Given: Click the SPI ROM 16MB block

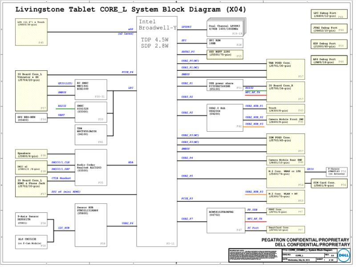Looking at the screenshot, I should [x=225, y=43].
